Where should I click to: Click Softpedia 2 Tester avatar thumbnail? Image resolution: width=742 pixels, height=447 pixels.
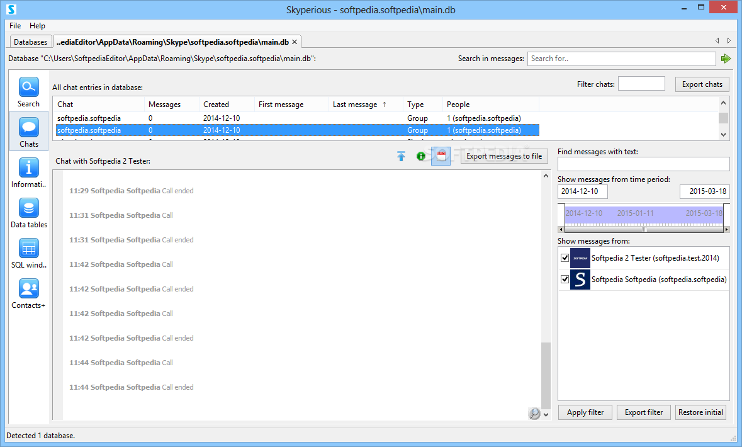(x=580, y=258)
